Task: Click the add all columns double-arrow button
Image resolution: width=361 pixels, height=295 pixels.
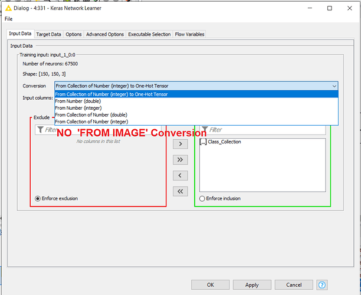Action: click(180, 160)
